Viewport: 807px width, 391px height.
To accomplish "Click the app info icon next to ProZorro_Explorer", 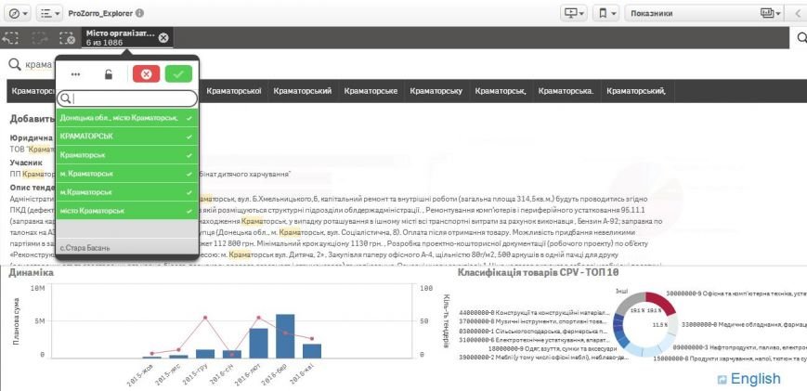I will [x=139, y=13].
